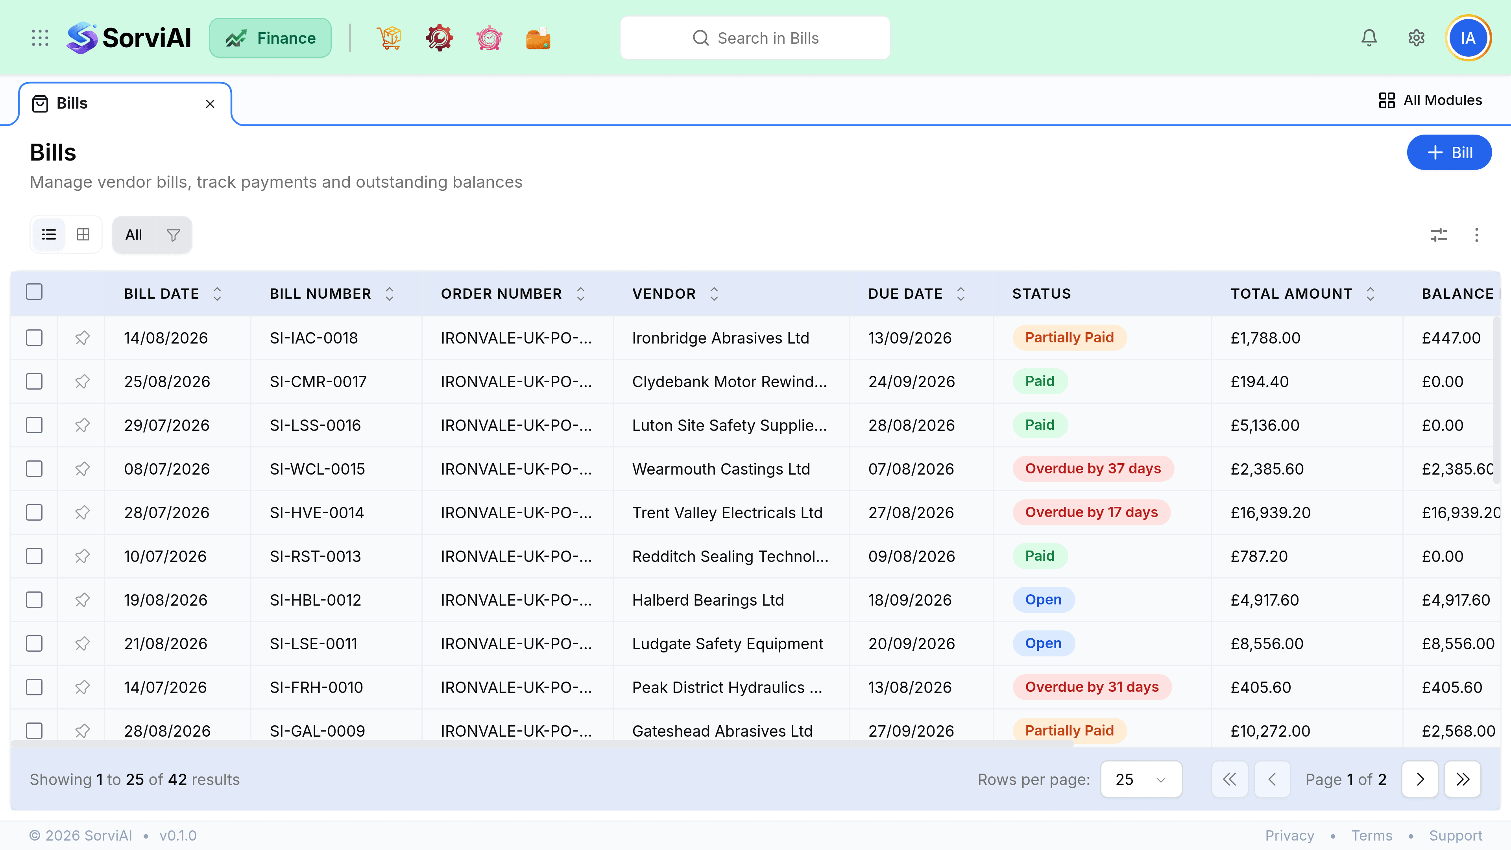Viewport: 1511px width, 850px height.
Task: Open the pink timer module icon
Action: tap(489, 38)
